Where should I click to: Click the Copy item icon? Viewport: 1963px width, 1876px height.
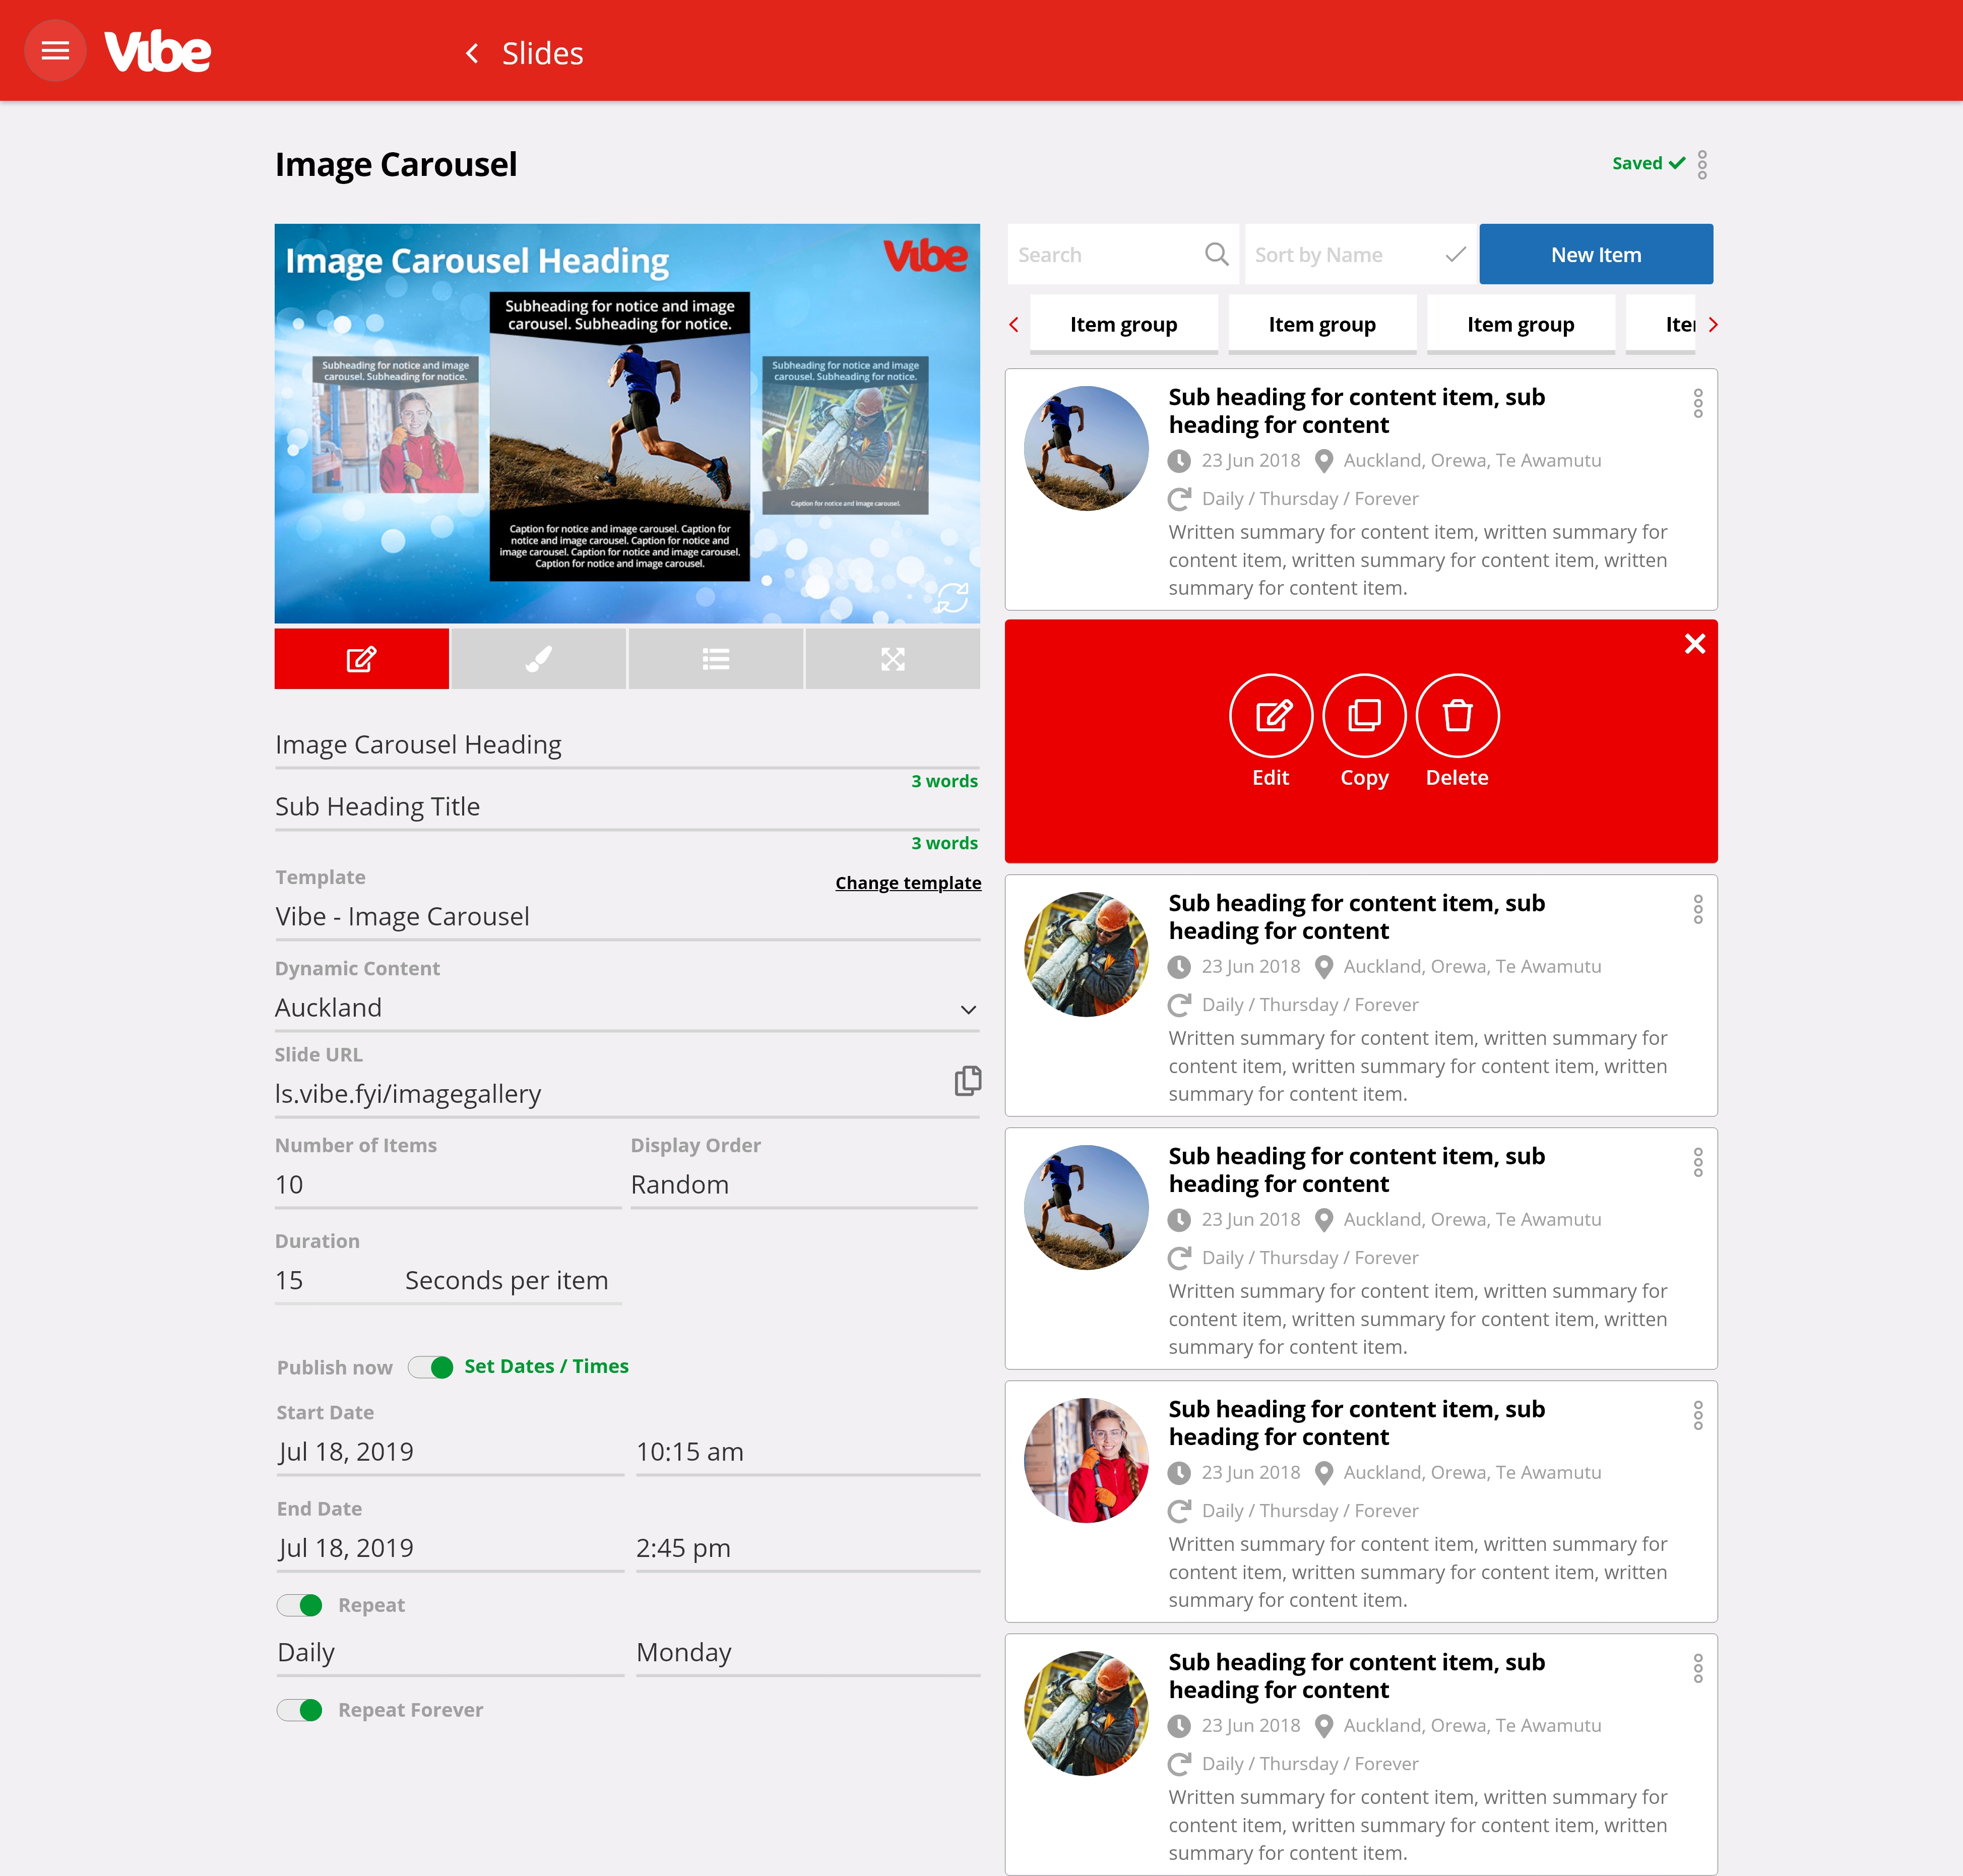1364,716
